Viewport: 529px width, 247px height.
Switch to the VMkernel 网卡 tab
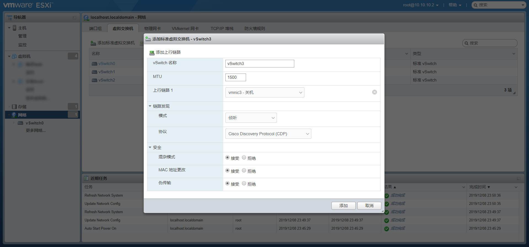tap(185, 29)
